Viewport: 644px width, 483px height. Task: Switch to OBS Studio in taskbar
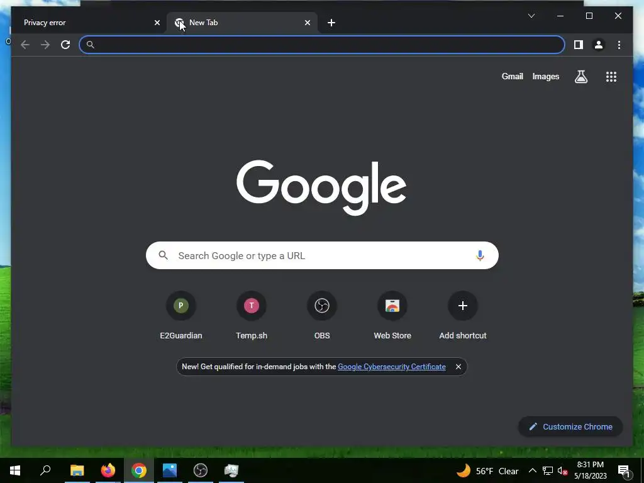point(201,470)
